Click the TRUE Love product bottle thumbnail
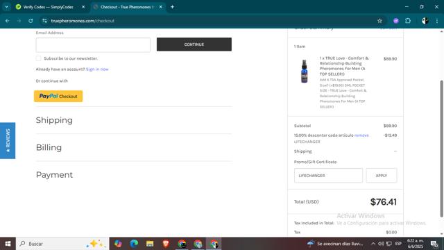444x250 pixels. pyautogui.click(x=304, y=71)
